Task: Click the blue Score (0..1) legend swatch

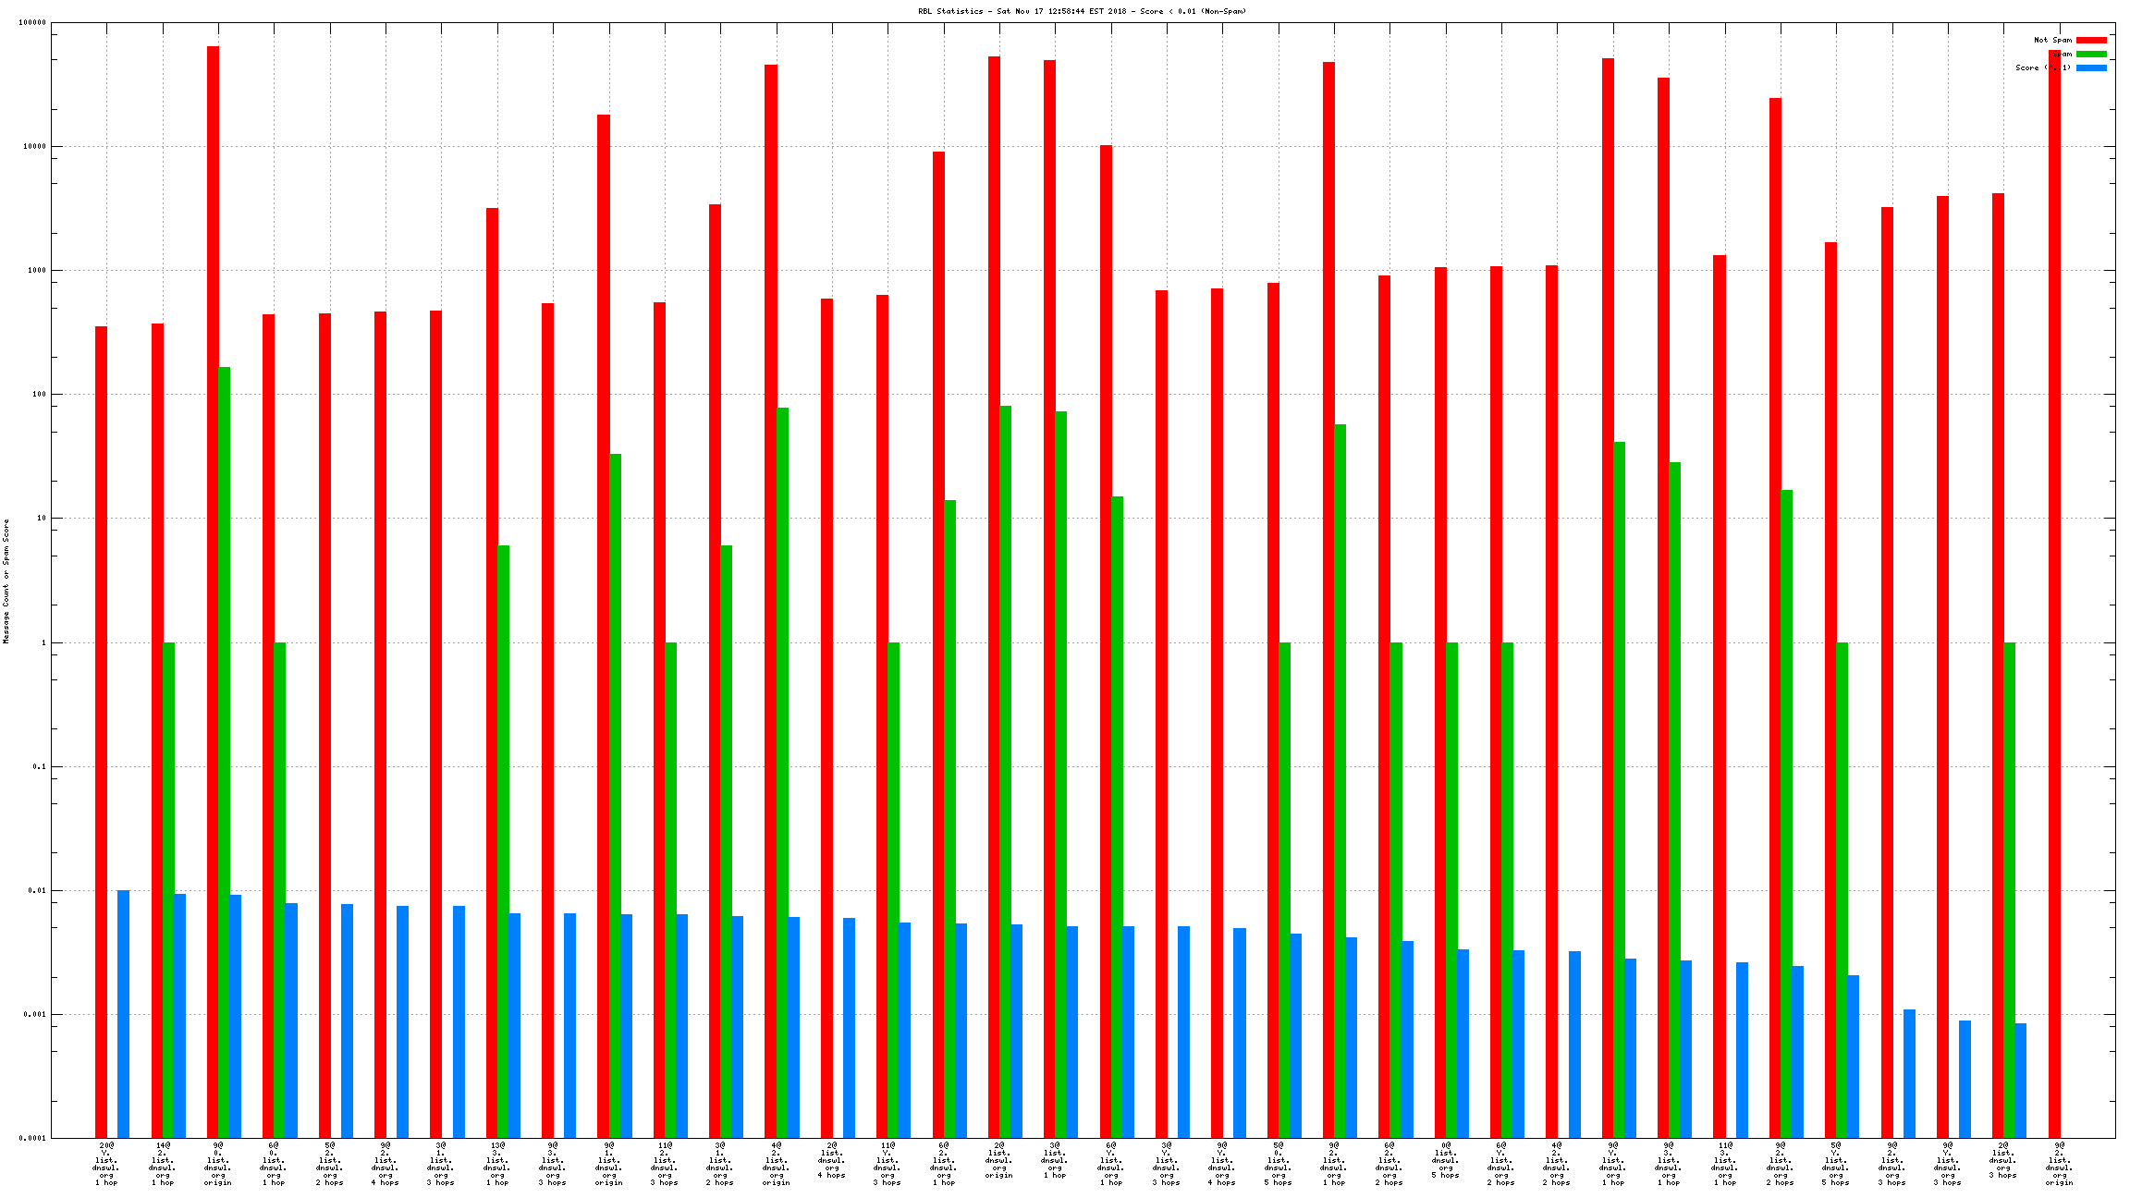Action: pyautogui.click(x=2091, y=68)
